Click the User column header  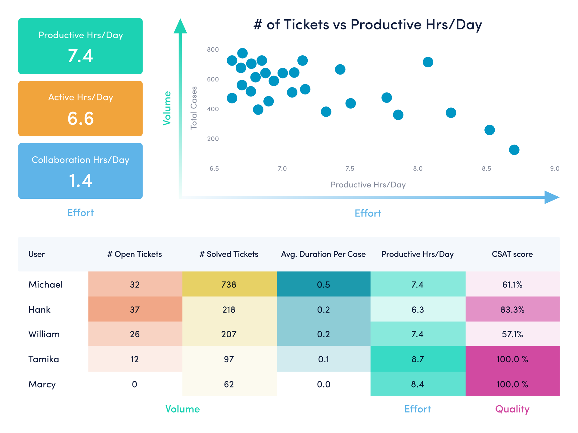[36, 254]
